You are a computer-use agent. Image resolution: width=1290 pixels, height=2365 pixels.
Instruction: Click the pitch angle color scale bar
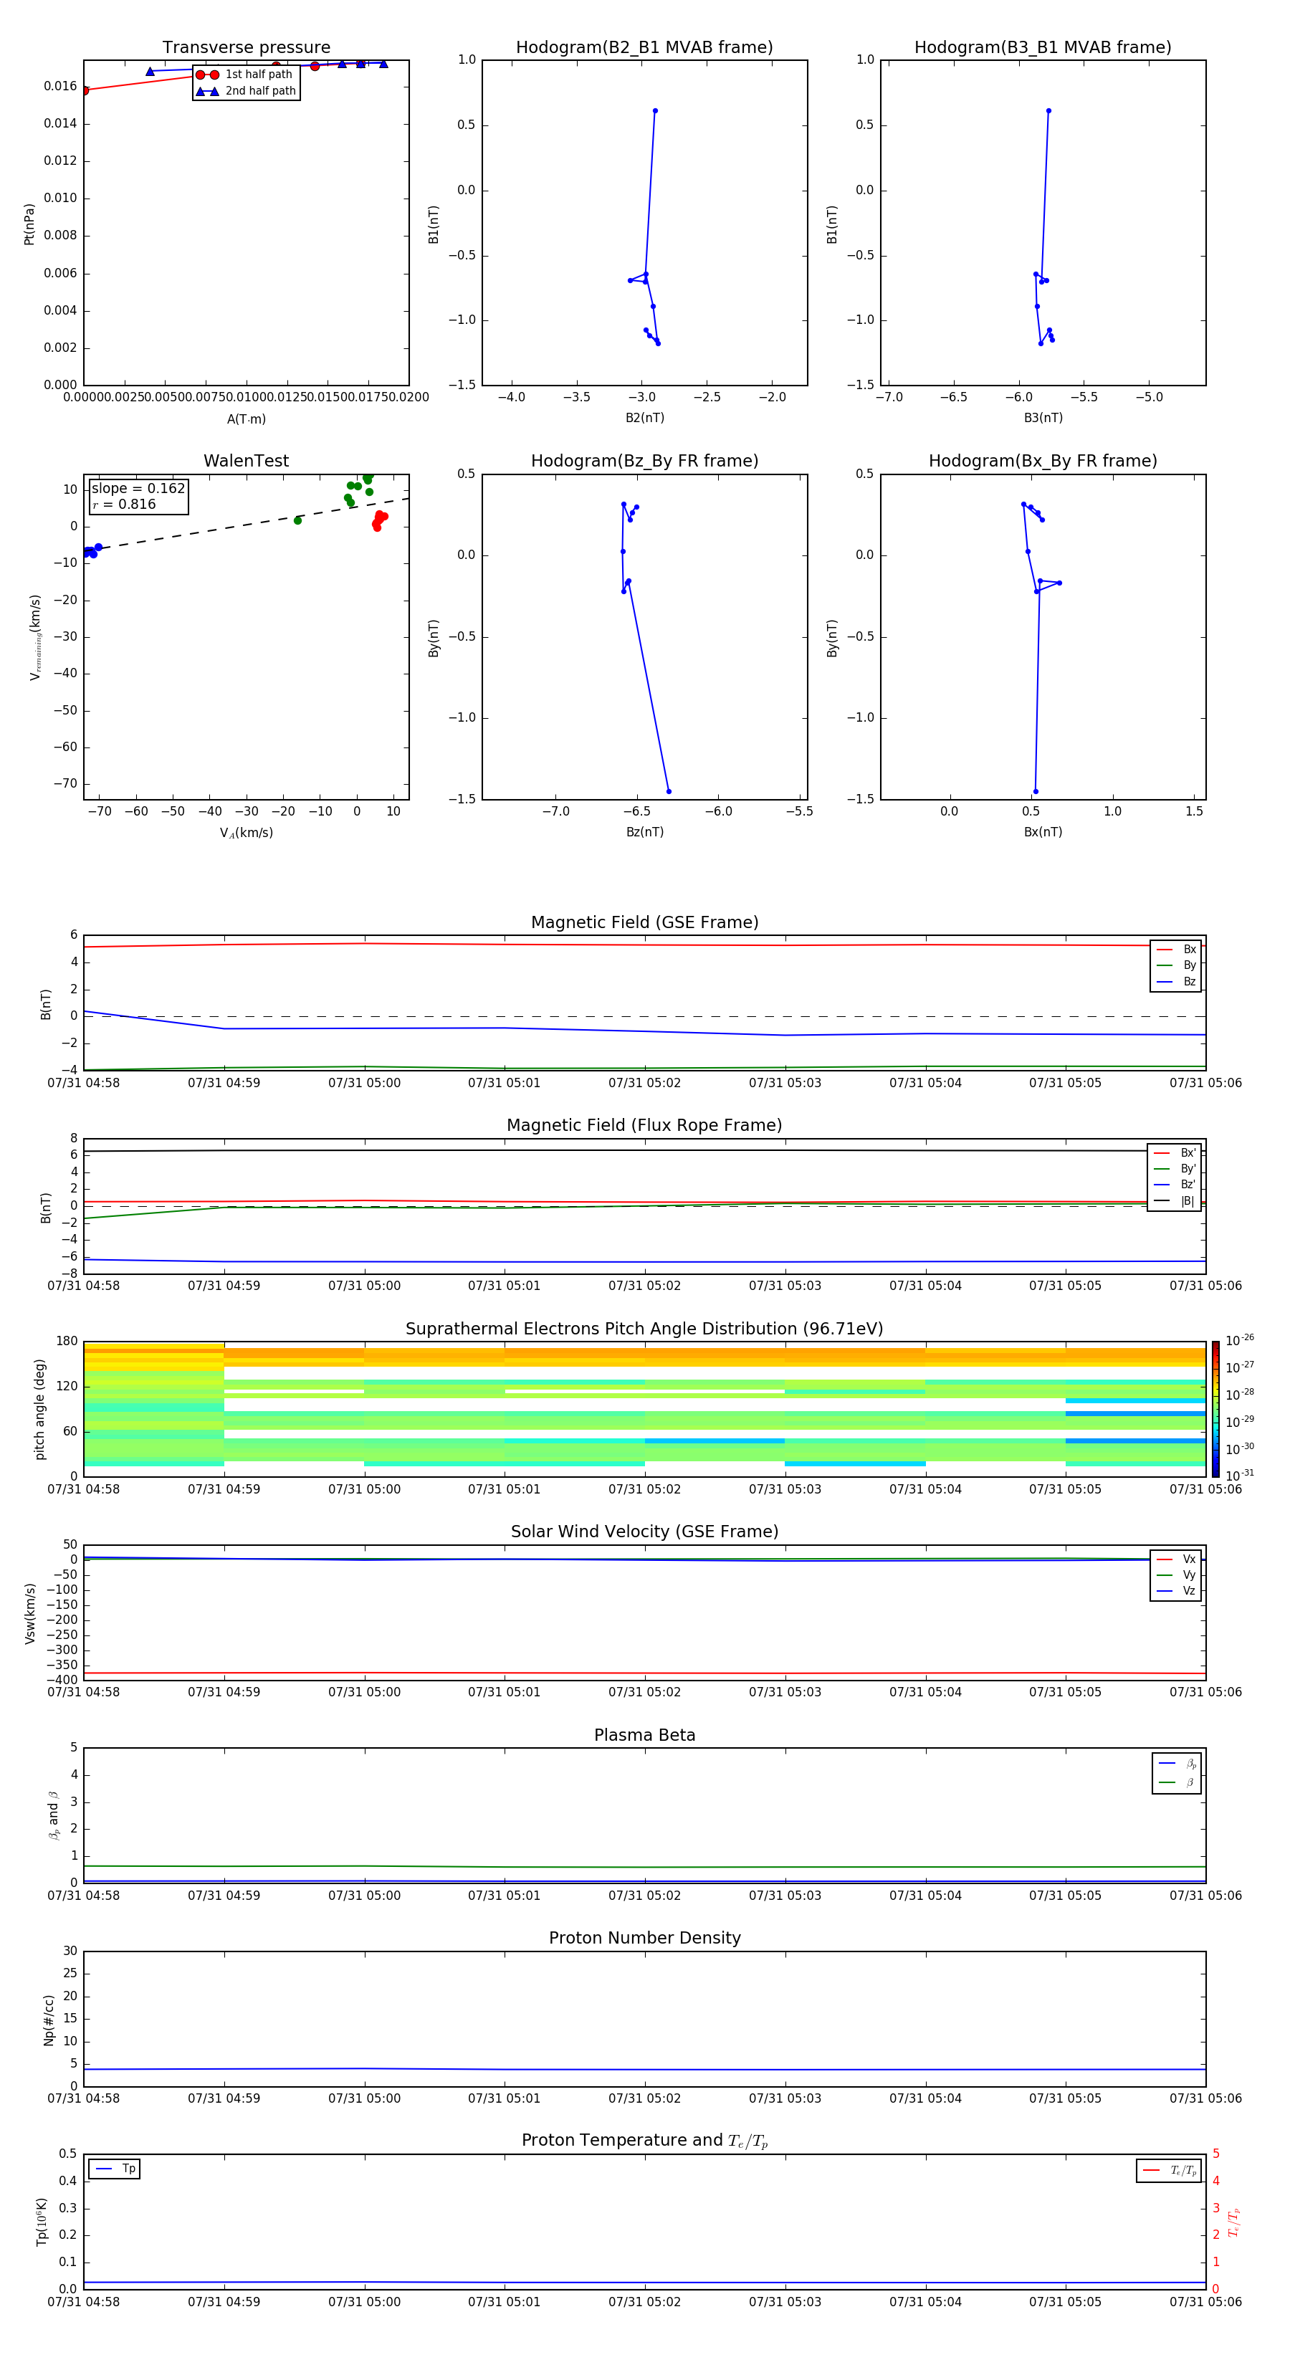[1215, 1408]
